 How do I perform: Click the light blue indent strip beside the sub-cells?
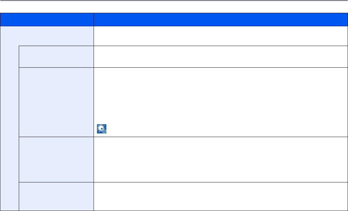(x=9, y=128)
